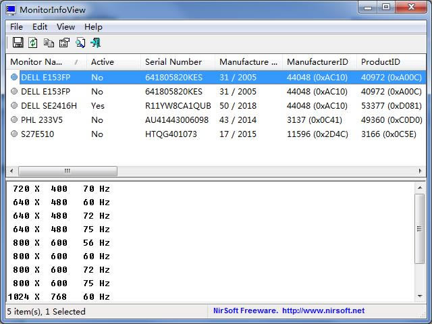Click manufacture date 43 / 2014

pos(238,120)
